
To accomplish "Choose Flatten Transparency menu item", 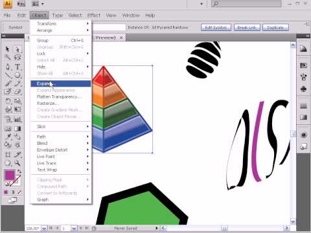I will tap(61, 97).
